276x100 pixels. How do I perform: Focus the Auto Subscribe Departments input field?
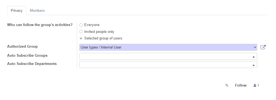pos(168,65)
